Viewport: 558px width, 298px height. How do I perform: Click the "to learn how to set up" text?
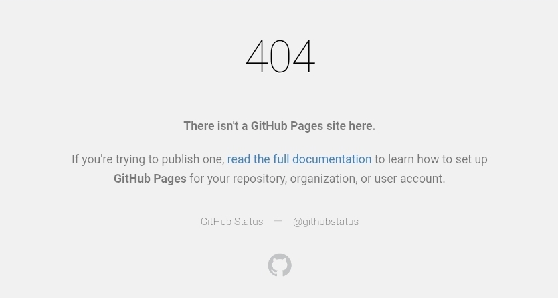coord(431,159)
